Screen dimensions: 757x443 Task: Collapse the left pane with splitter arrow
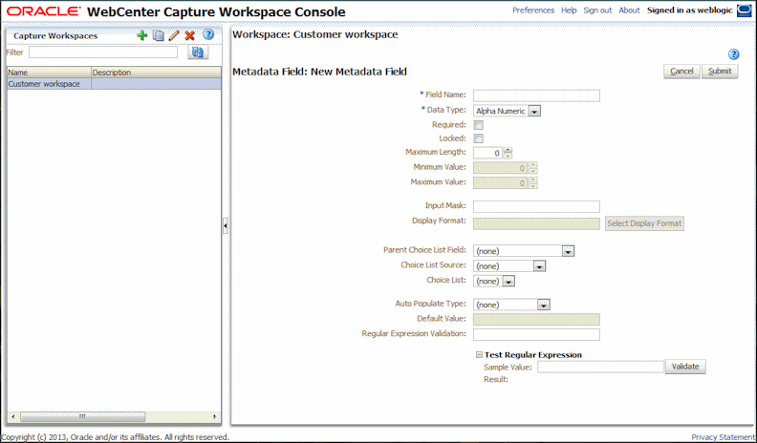click(226, 225)
